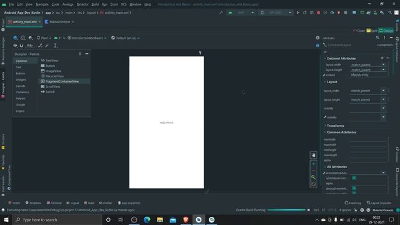Viewport: 400px width, 225px height.
Task: Open Palette options three-dot menu
Action: tap(80, 54)
